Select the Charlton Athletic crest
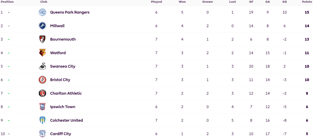The height and width of the screenshot is (138, 313). point(42,93)
